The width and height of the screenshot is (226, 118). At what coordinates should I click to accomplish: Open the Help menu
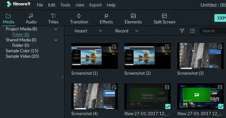pos(111,5)
